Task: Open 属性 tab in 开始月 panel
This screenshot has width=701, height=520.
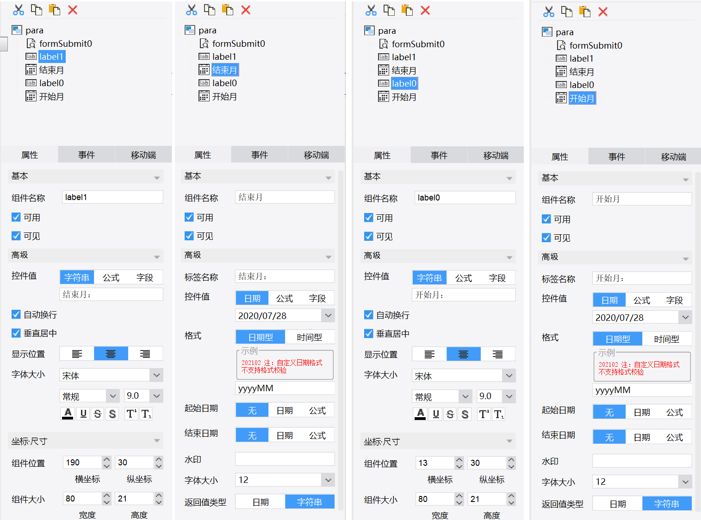Action: click(560, 157)
